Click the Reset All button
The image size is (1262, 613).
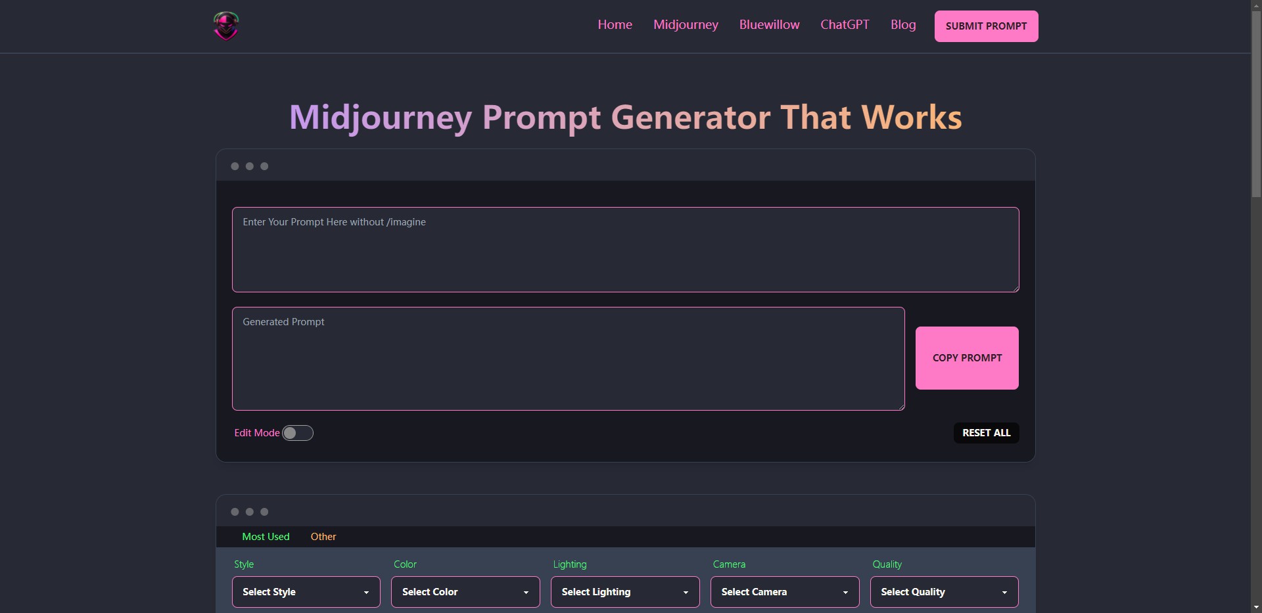(x=986, y=433)
